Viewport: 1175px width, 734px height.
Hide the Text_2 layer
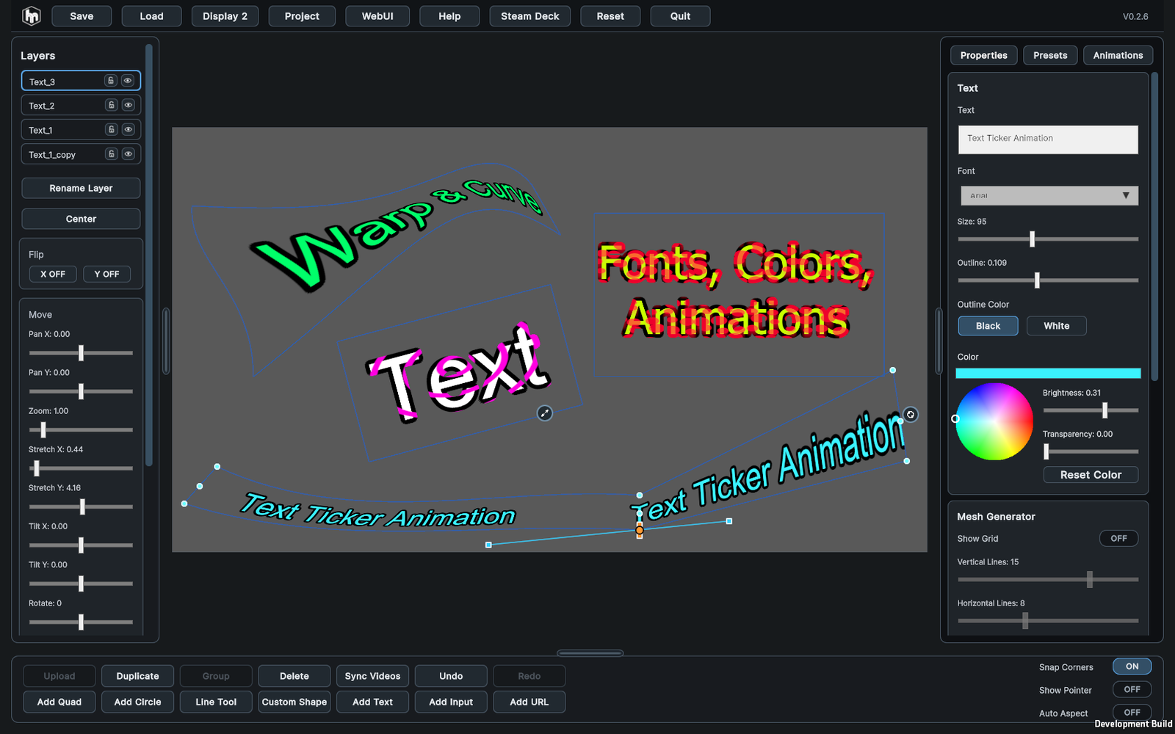point(129,105)
